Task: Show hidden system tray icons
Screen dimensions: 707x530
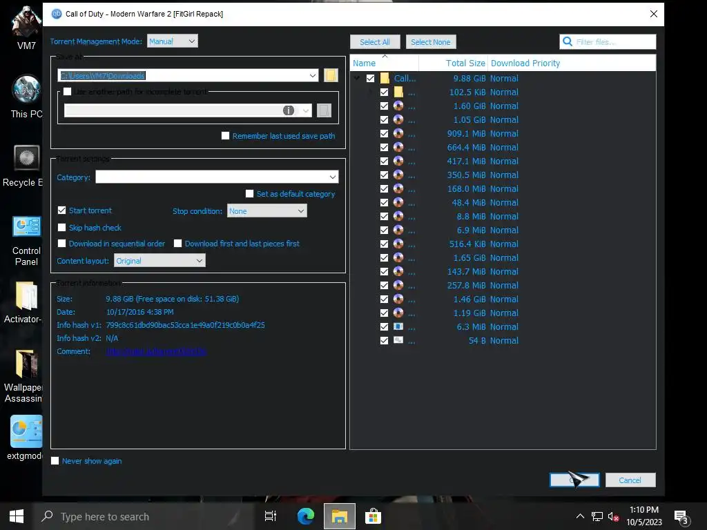Action: click(x=580, y=516)
